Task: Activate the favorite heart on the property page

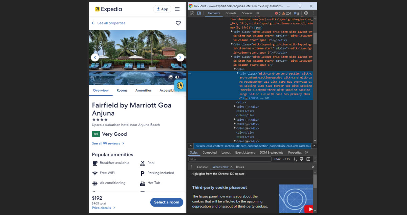Action: point(178,23)
